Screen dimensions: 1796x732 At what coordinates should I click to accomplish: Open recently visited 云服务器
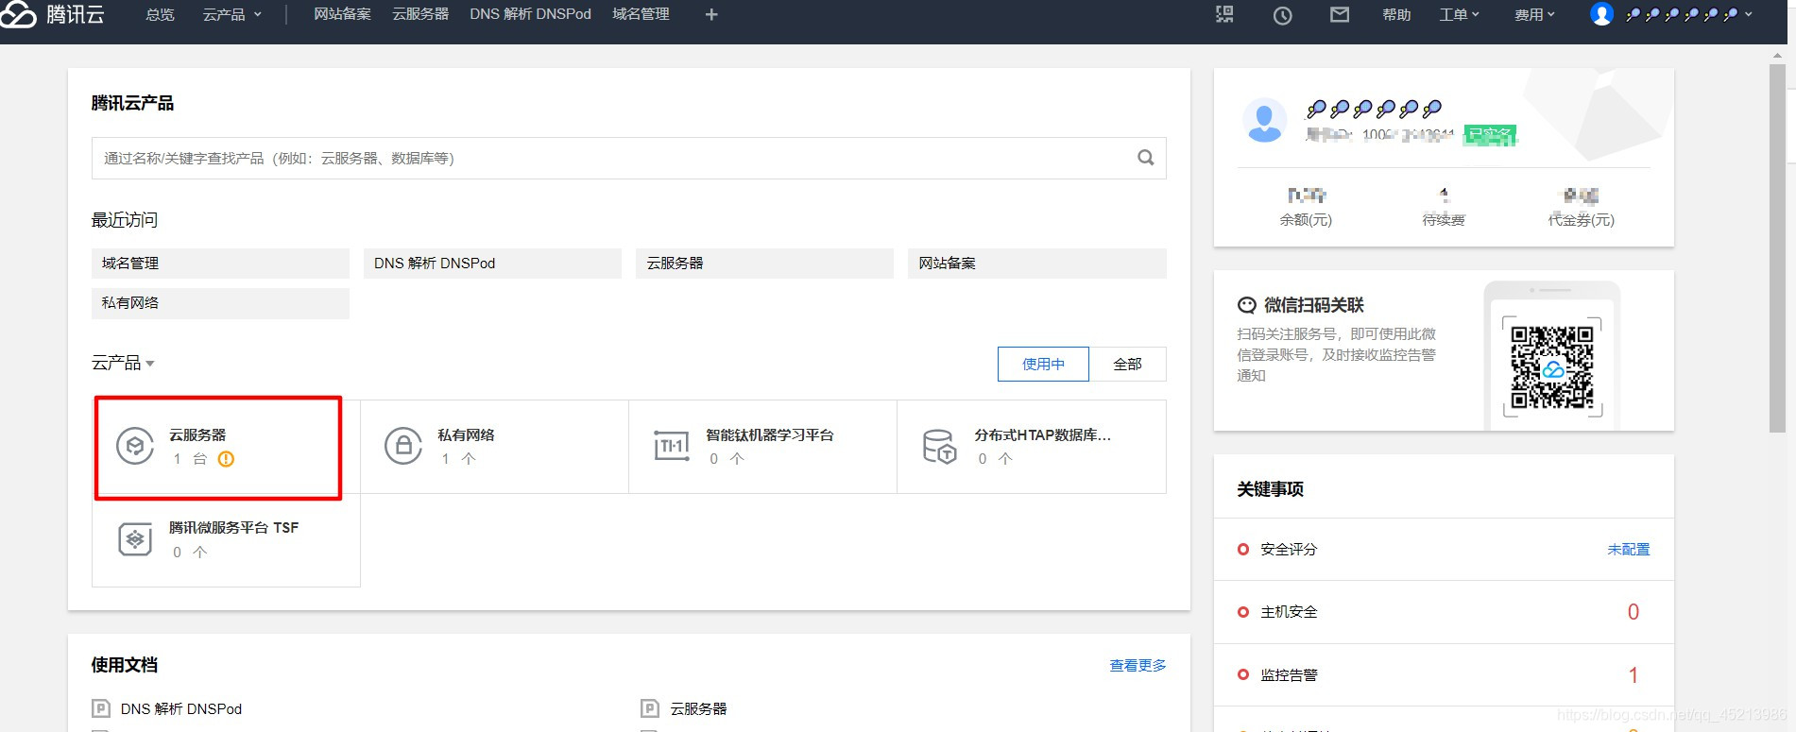click(764, 264)
